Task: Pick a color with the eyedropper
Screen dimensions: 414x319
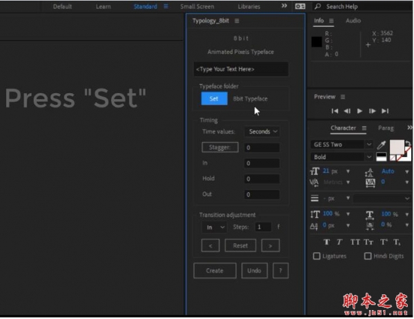Action: (x=382, y=145)
